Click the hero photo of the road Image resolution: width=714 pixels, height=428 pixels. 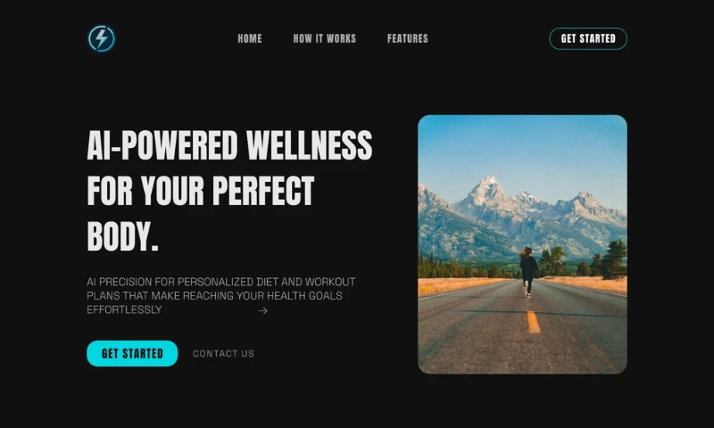522,244
